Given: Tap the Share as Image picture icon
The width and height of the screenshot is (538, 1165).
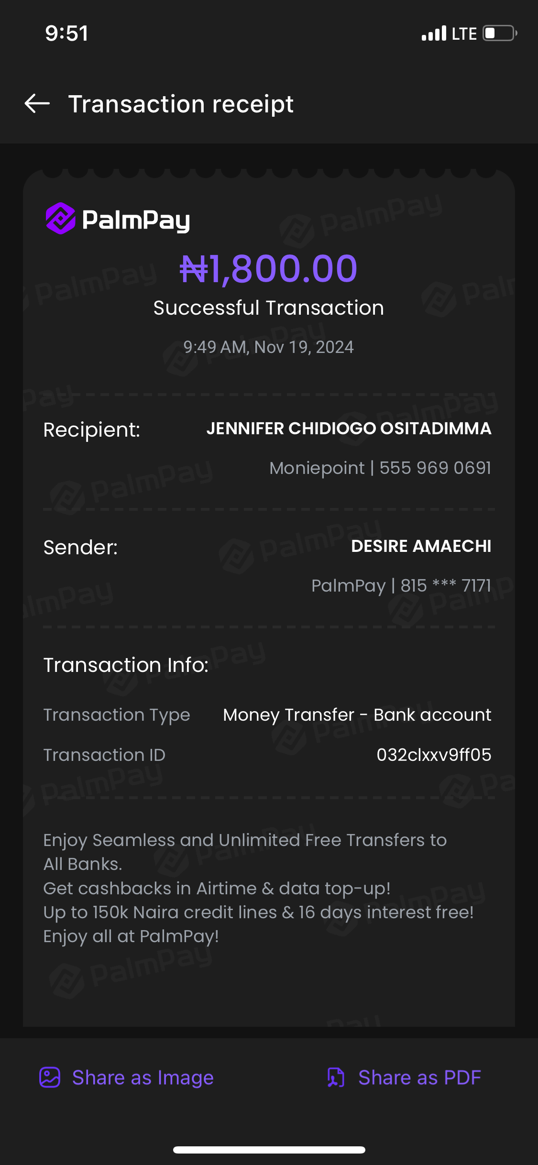Looking at the screenshot, I should [50, 1077].
